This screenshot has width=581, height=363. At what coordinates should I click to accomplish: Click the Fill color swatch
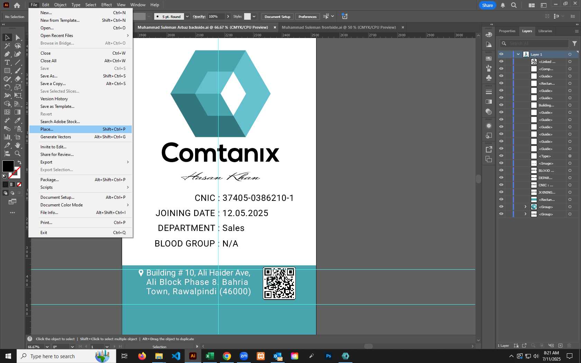pyautogui.click(x=8, y=166)
